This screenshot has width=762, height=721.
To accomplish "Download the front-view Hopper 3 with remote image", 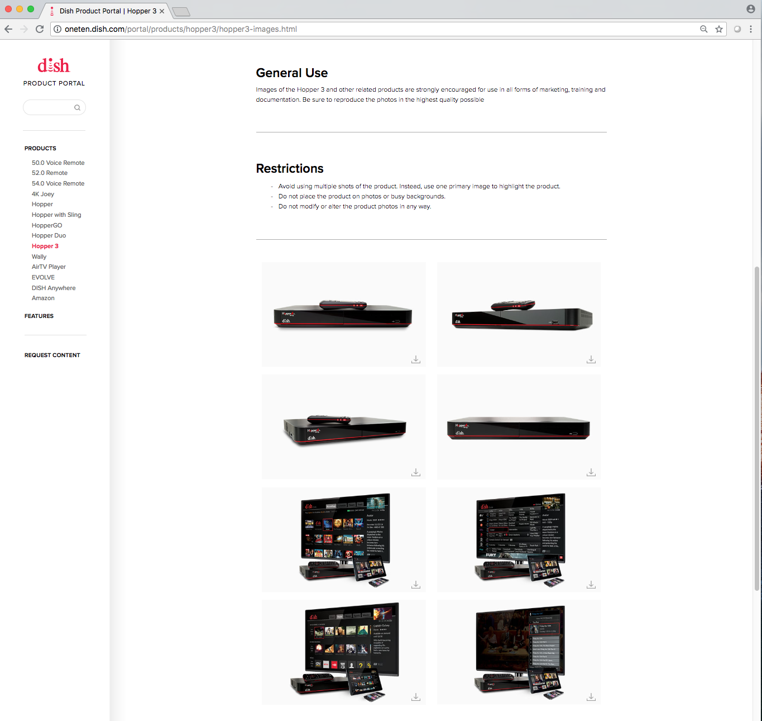I will pyautogui.click(x=416, y=359).
